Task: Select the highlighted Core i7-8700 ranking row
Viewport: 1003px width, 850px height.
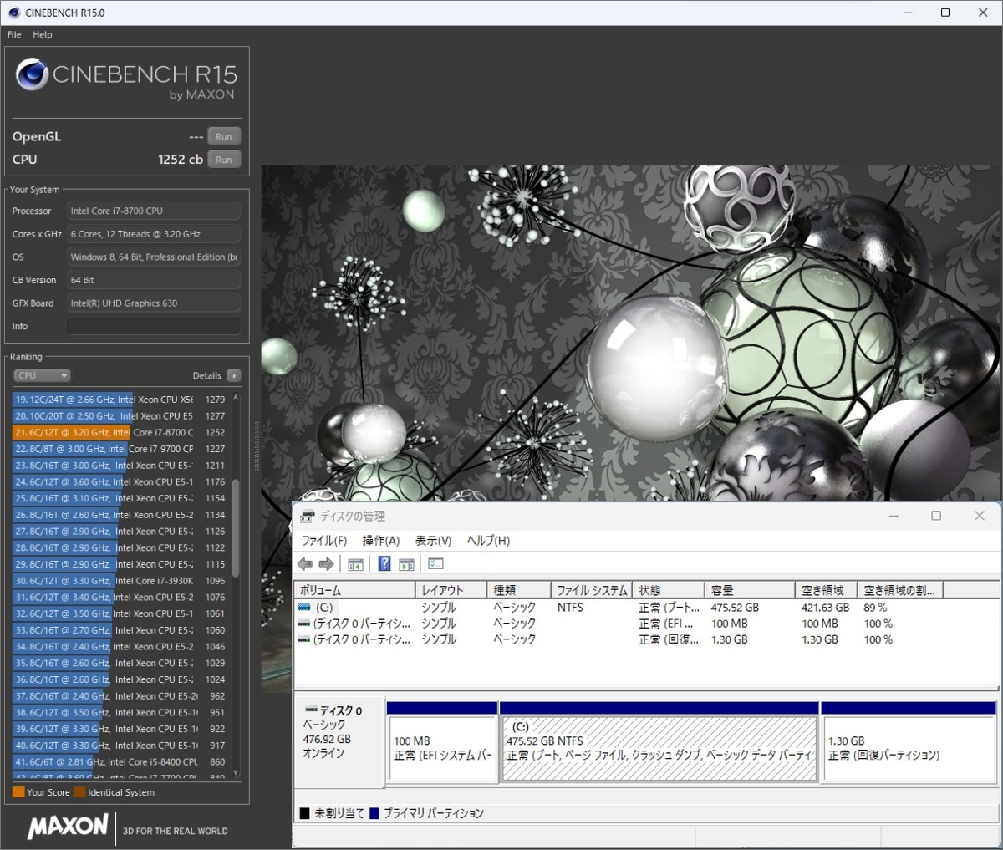Action: tap(120, 432)
